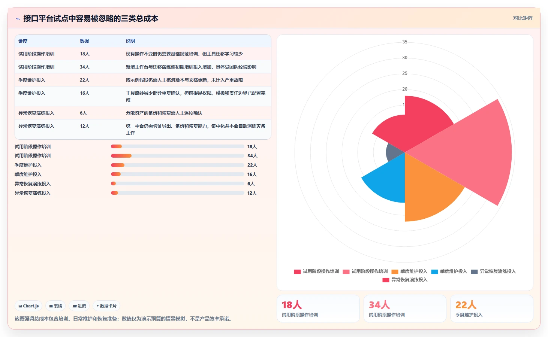Screen dimensions: 548x337
Task: Click the blue icon before the title
Action: click(x=18, y=19)
